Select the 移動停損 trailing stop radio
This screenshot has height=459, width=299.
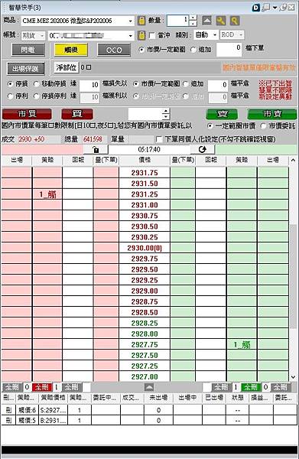36,84
